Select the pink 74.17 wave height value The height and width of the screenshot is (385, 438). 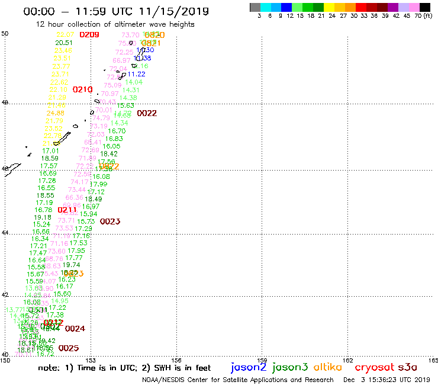[80, 182]
